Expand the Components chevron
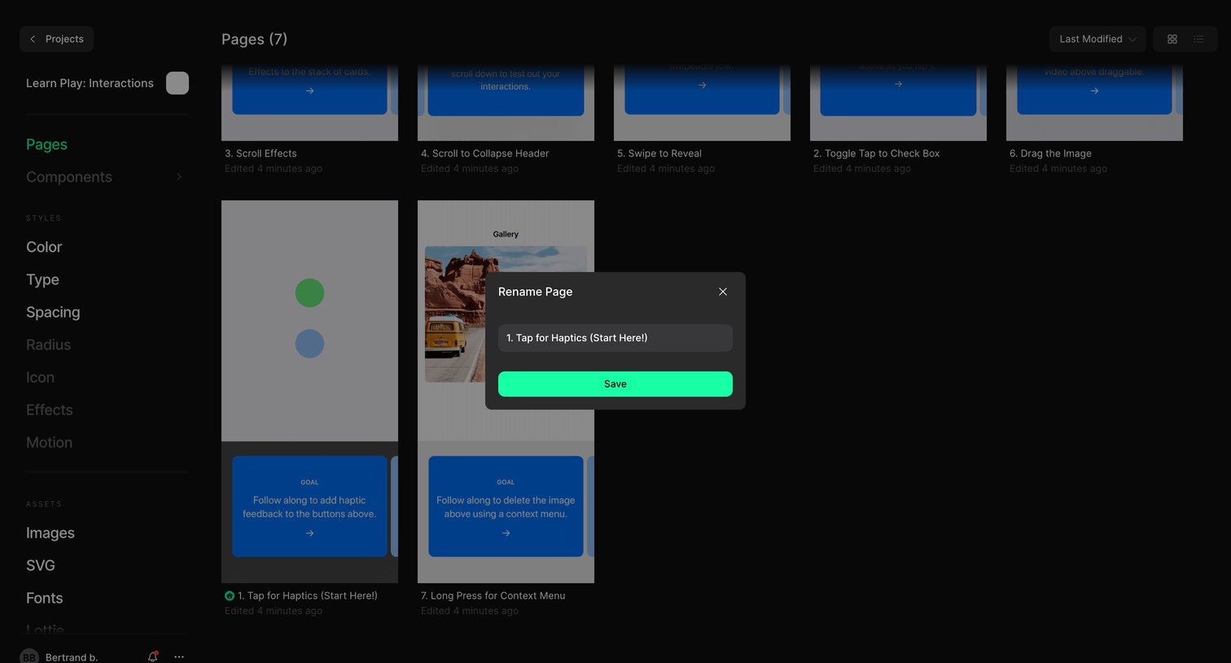This screenshot has width=1231, height=663. 179,177
